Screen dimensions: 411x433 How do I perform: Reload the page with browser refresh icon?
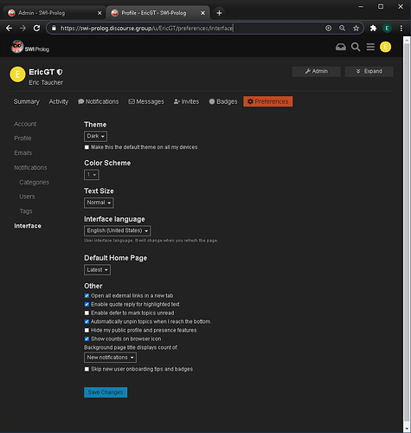tap(36, 28)
